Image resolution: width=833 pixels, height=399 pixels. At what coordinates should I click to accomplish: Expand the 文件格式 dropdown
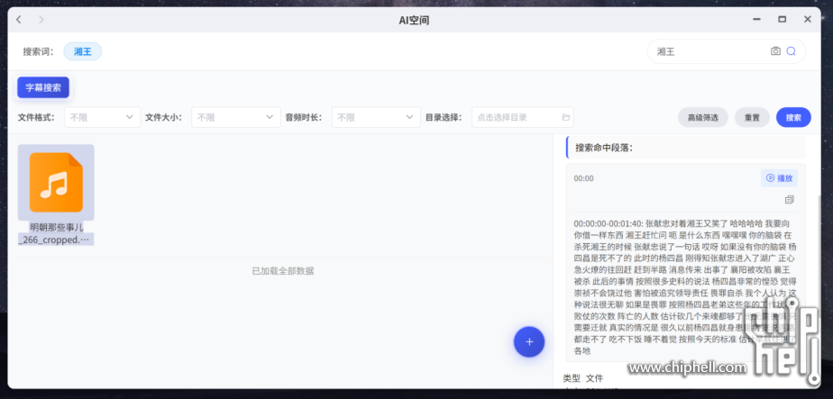[100, 117]
